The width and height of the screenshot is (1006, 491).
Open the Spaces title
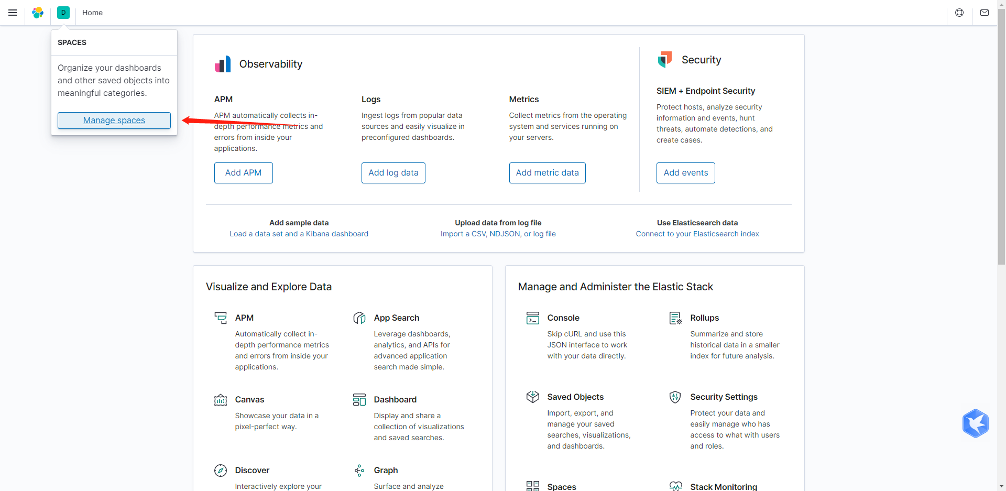click(562, 487)
